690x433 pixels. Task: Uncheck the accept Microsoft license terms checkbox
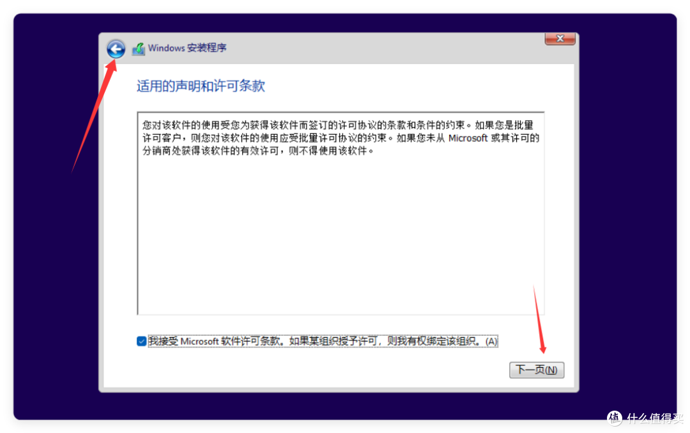(141, 341)
